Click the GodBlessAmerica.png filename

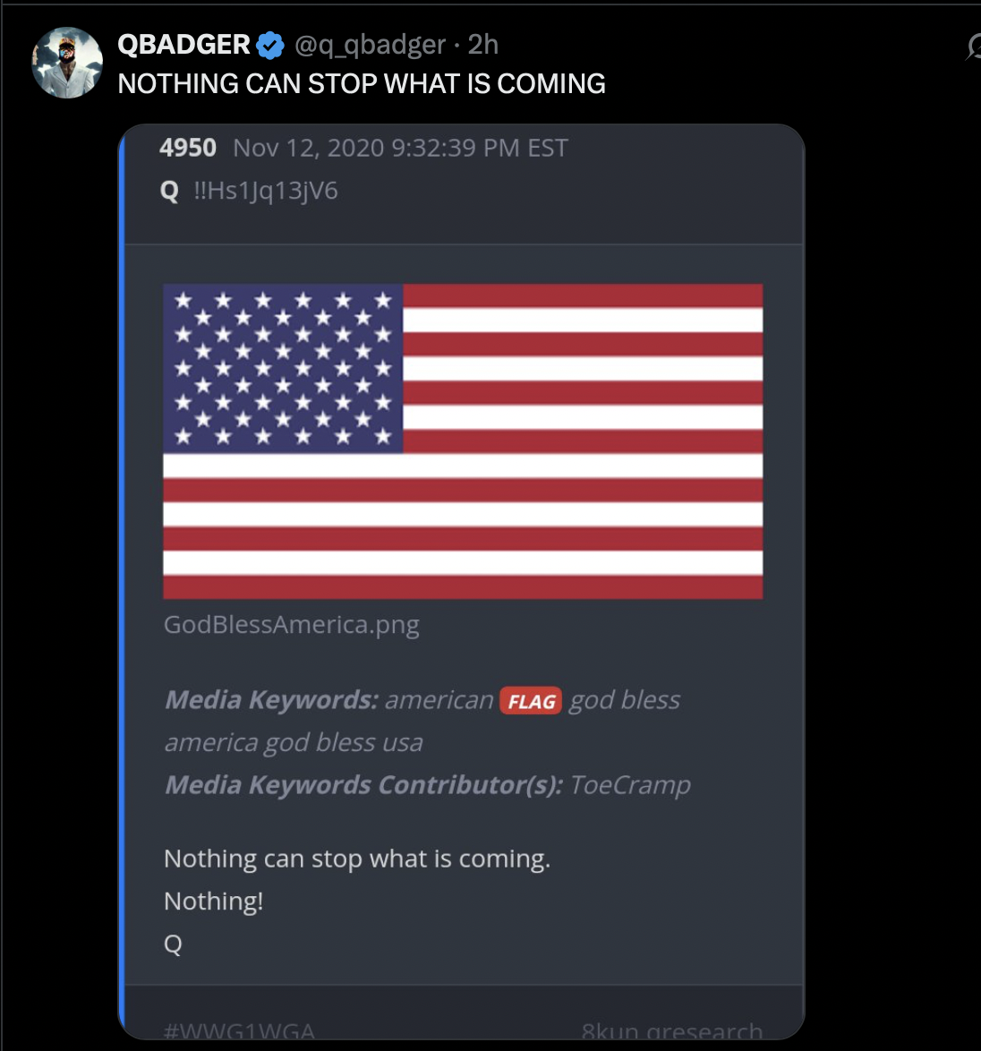coord(292,625)
